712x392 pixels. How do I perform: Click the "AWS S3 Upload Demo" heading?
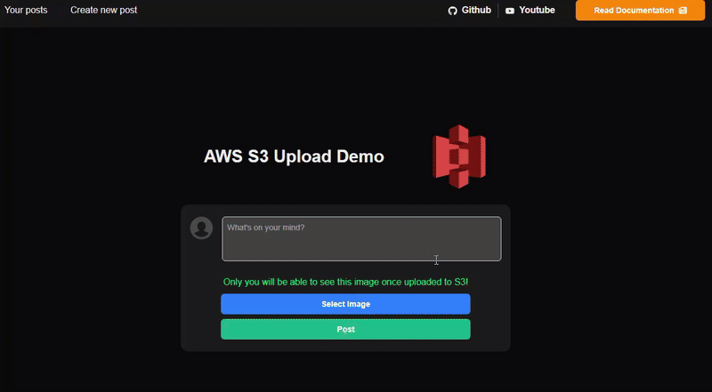pos(294,156)
